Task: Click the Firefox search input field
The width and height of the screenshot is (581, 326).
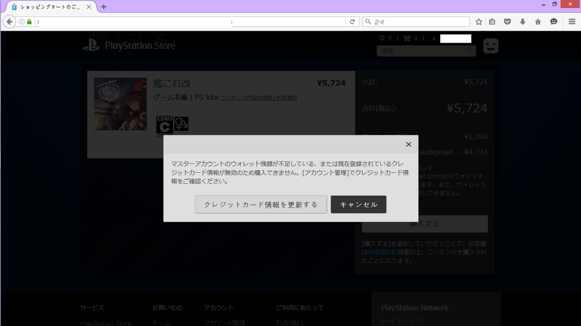Action: 416,22
